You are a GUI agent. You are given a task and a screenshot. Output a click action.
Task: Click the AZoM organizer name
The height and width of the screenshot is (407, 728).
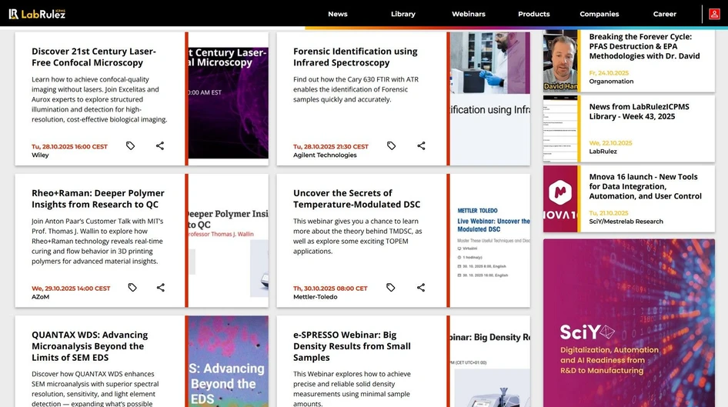[x=40, y=296]
